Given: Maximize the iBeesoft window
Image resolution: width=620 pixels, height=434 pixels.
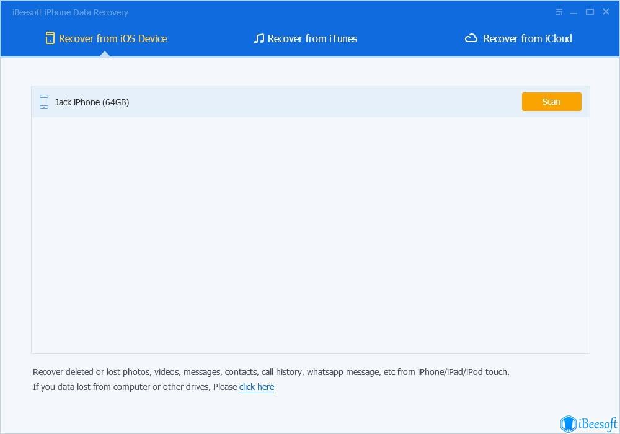Looking at the screenshot, I should (590, 12).
